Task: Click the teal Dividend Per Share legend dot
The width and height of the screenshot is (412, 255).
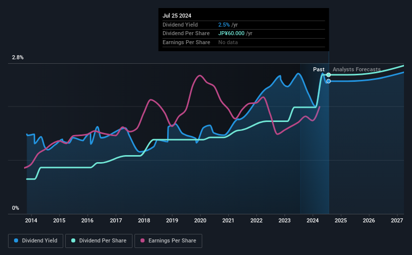Action: [73, 240]
